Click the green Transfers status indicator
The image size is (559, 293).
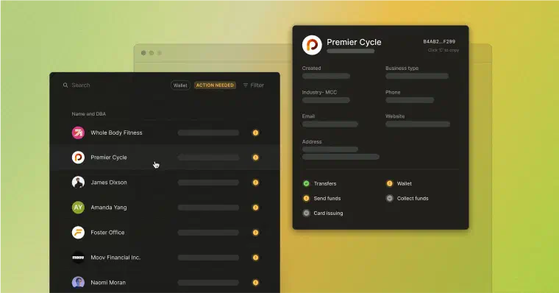pos(306,183)
